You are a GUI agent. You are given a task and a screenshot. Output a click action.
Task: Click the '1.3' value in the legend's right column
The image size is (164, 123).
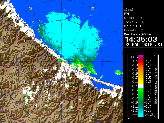[148, 61]
